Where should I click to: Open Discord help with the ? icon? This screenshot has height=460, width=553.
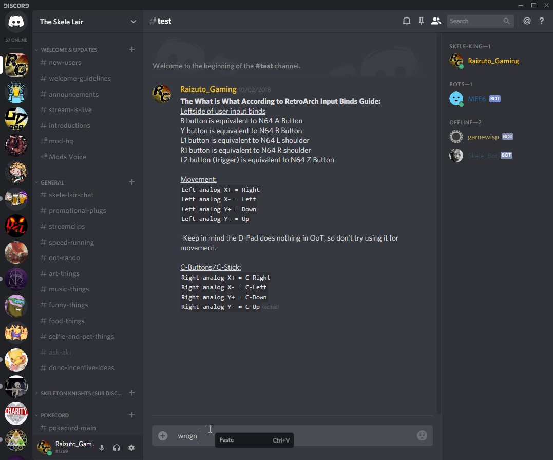point(542,21)
